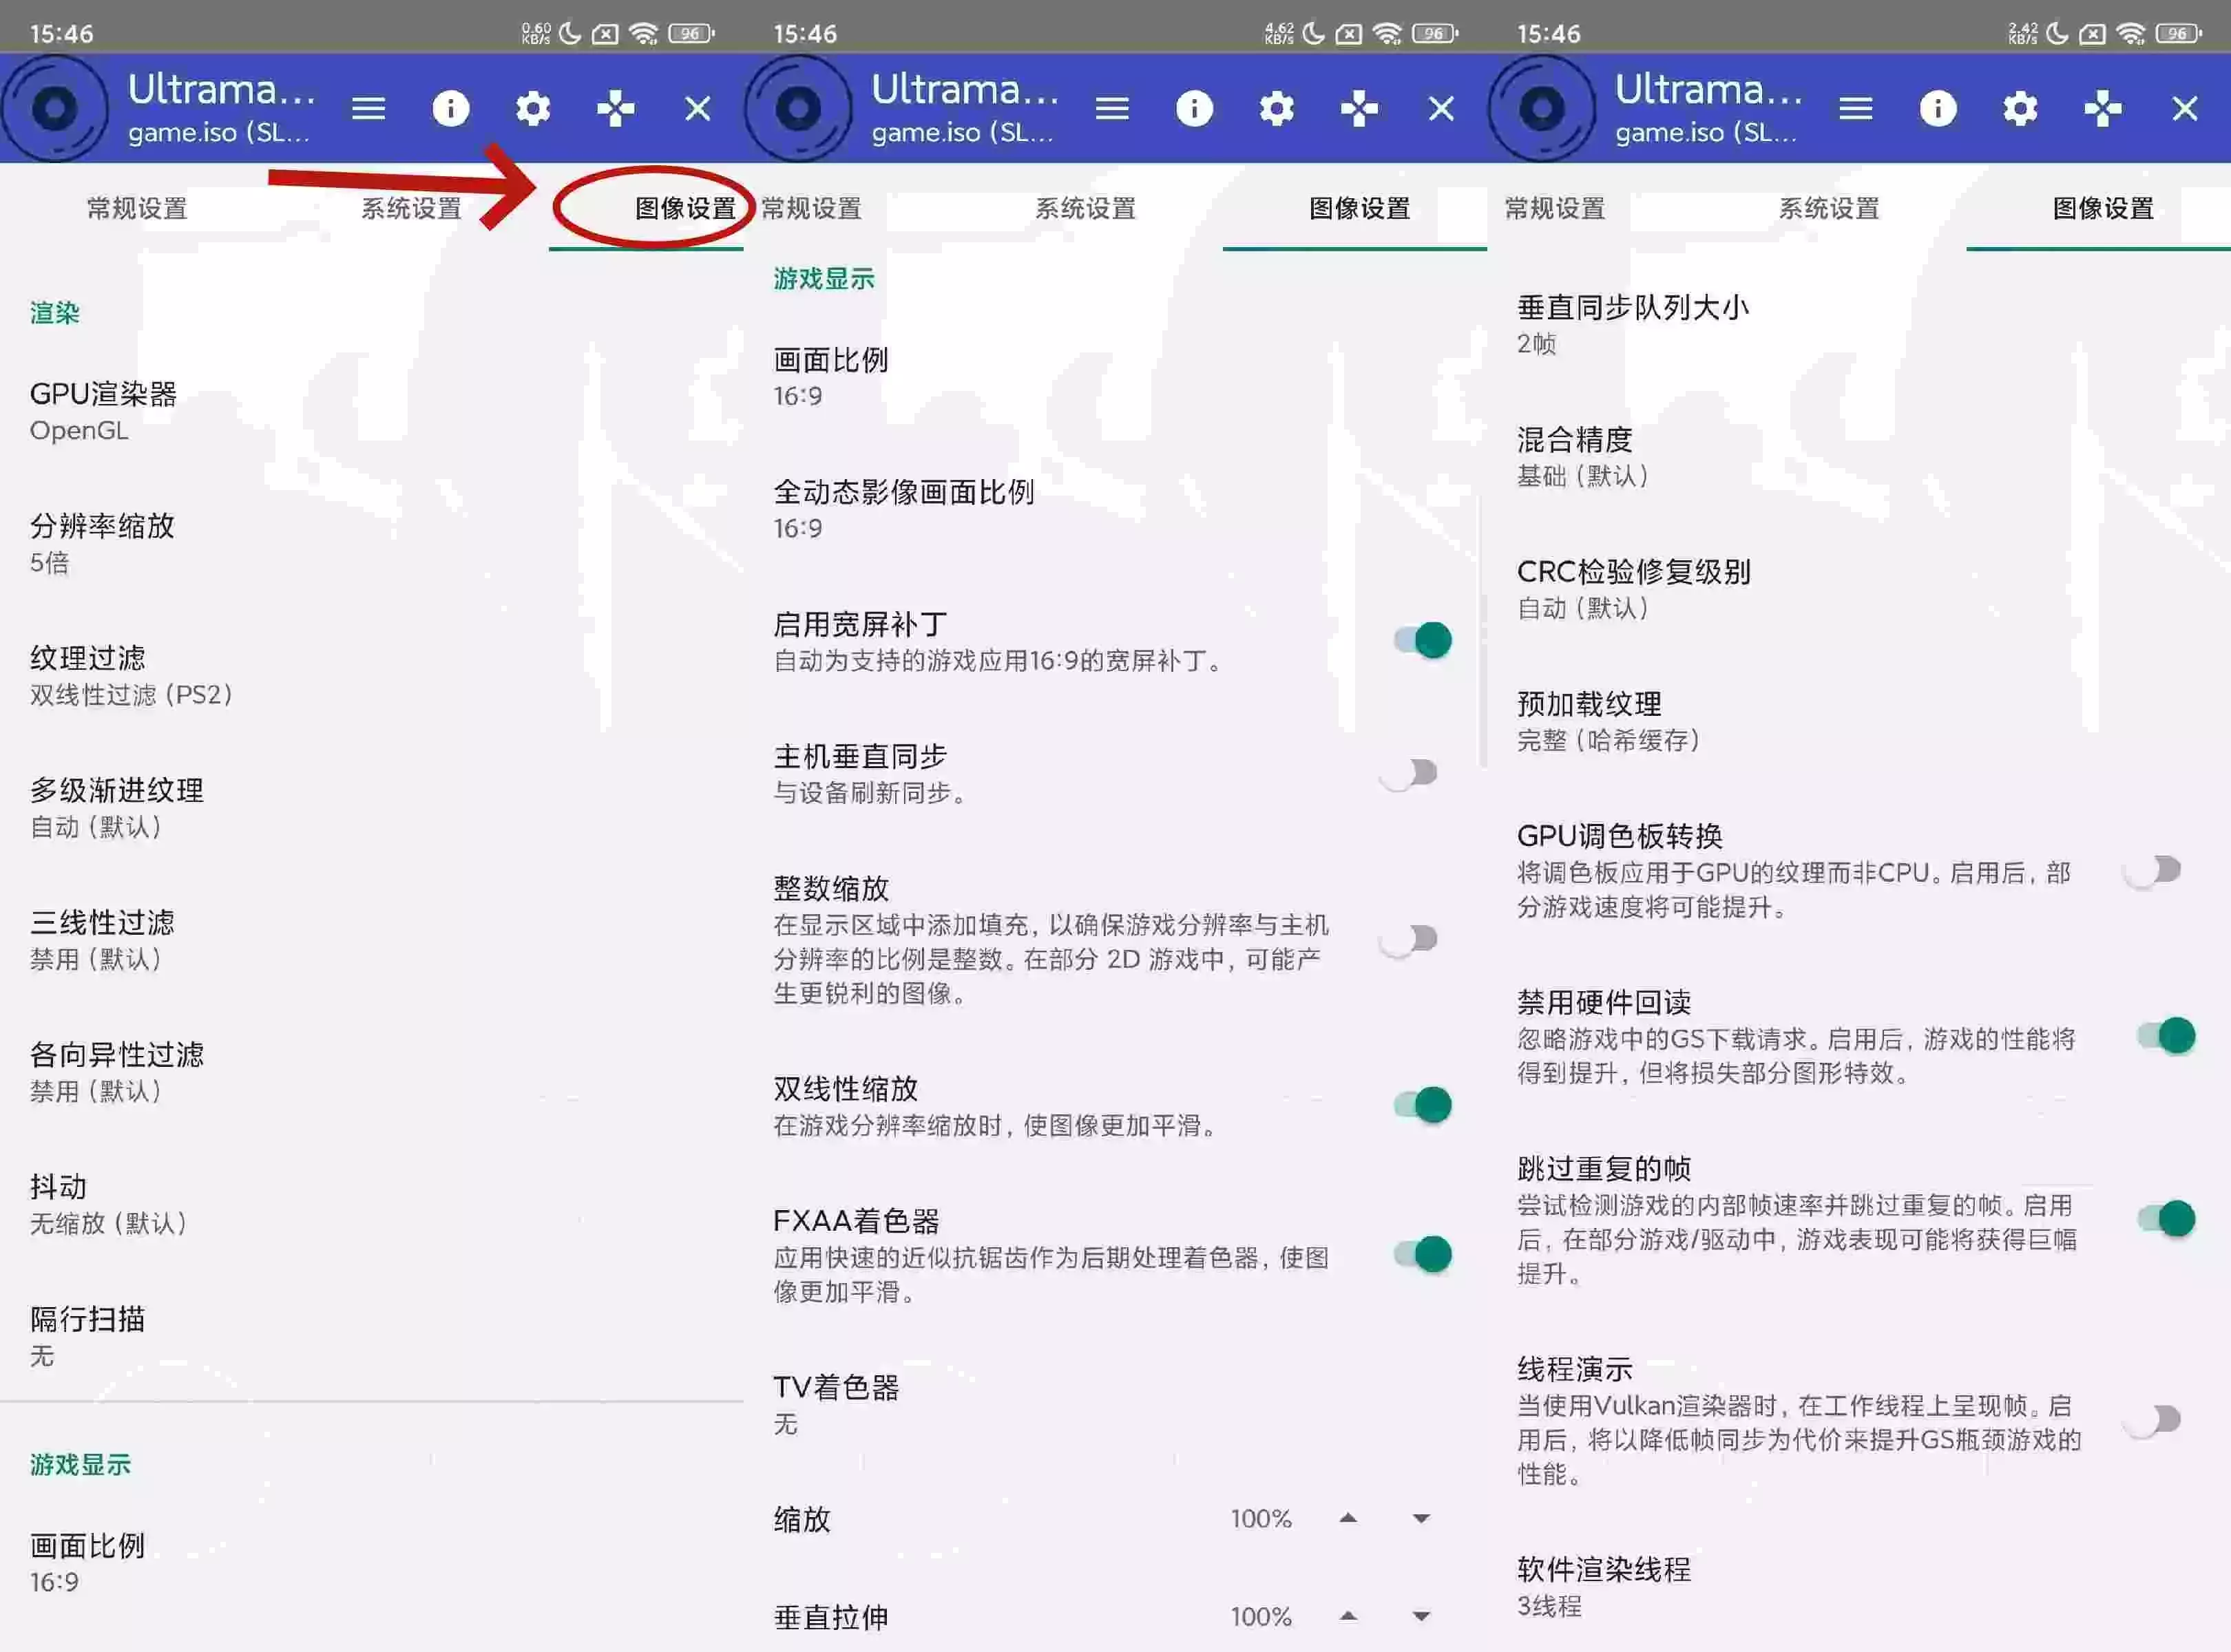Decrease 垂直拉伸 with its down arrow
2231x1652 pixels.
[1421, 1616]
